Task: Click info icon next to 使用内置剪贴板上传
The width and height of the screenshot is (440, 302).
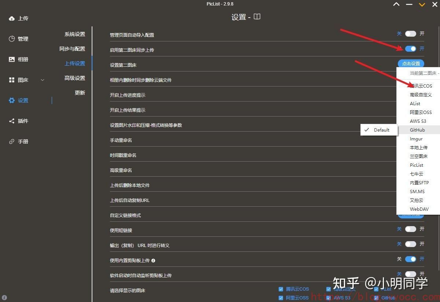Action: (x=153, y=261)
